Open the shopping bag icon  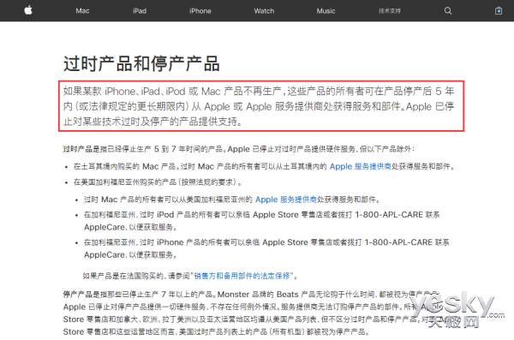coord(499,11)
